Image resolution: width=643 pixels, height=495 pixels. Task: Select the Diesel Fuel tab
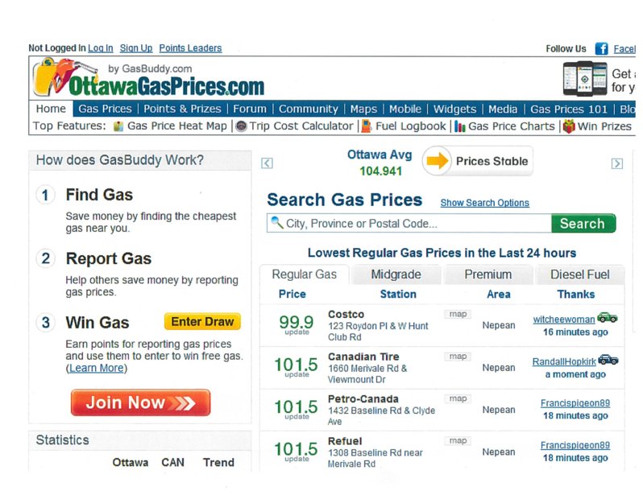click(579, 274)
